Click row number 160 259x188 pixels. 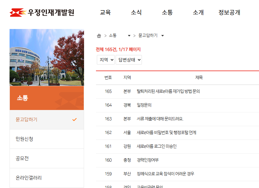pos(108,160)
